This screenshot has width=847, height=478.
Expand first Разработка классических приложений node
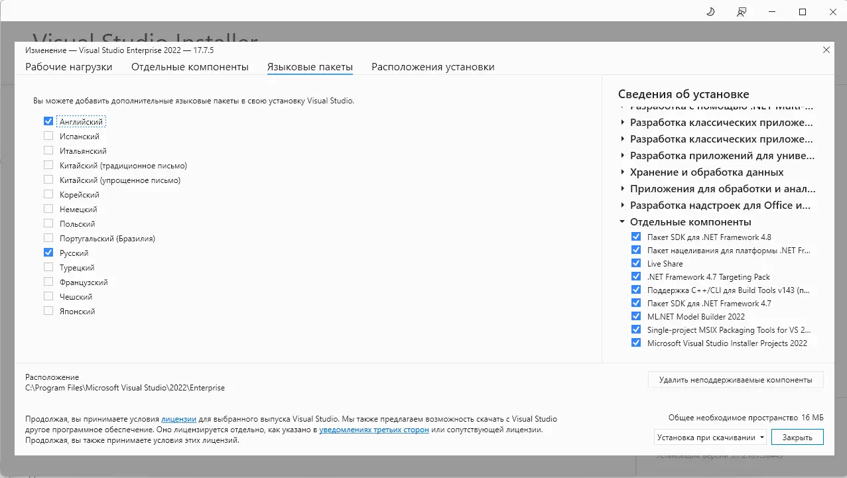[x=623, y=123]
